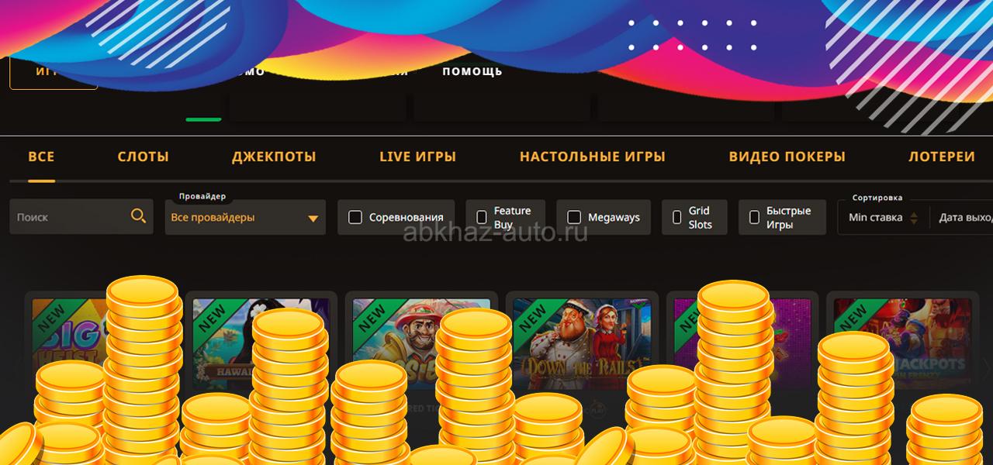Viewport: 993px width, 465px height.
Task: Toggle the Grid Slots checkbox
Action: pos(677,217)
